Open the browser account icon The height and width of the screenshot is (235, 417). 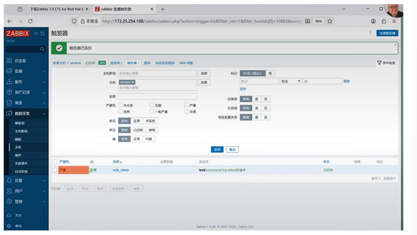tap(373, 21)
